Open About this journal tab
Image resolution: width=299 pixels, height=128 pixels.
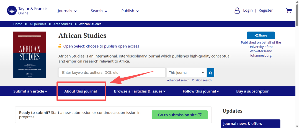pyautogui.click(x=81, y=91)
